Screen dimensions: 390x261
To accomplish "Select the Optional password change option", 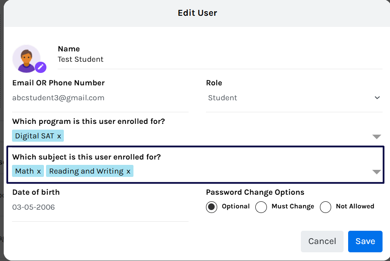I will [x=211, y=207].
